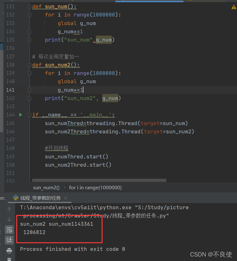Collapse the sun_num2 function at line 138

click(29, 65)
